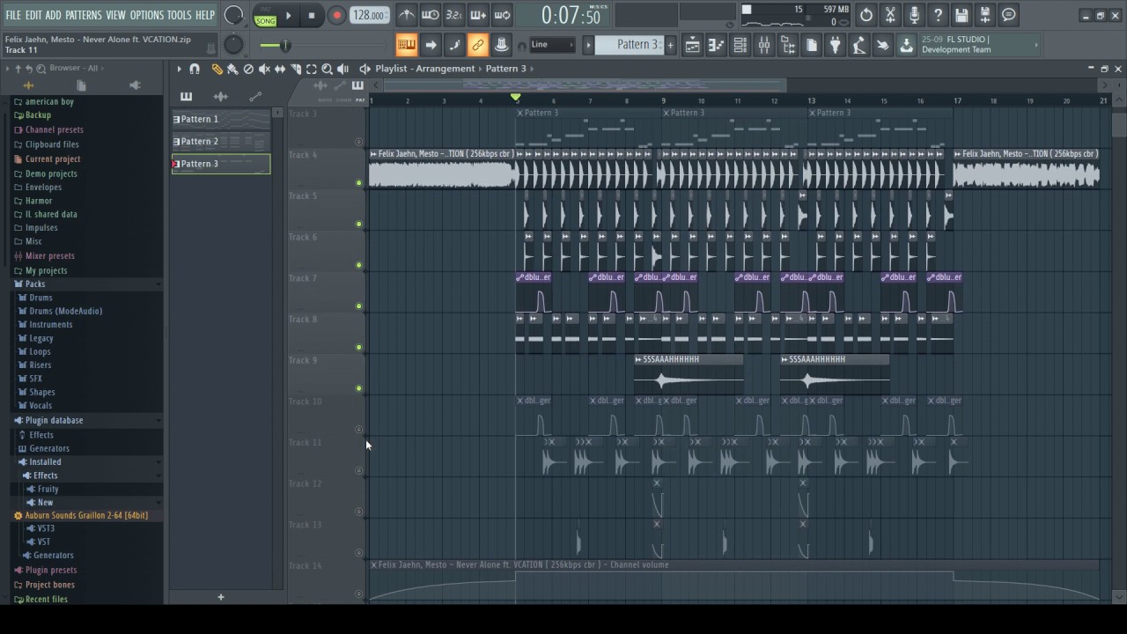Toggle multilink to controllers
The height and width of the screenshot is (634, 1127).
(478, 45)
